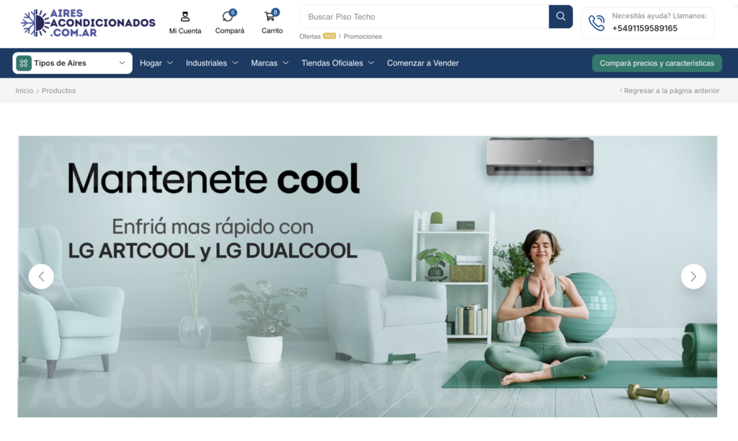Click the phone call icon

(x=596, y=22)
